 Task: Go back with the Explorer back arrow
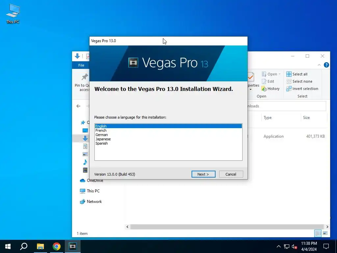point(78,106)
